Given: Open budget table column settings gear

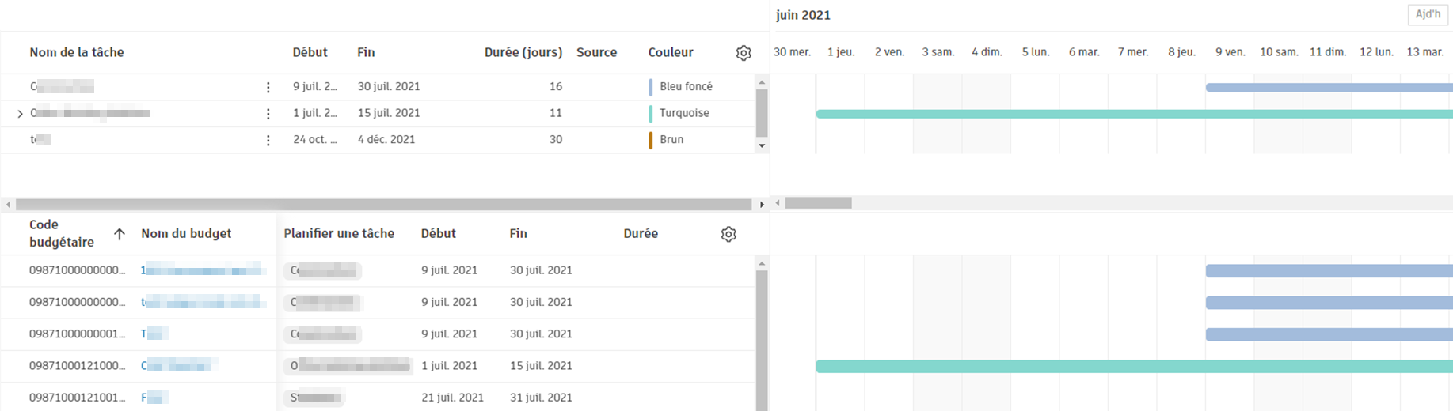Looking at the screenshot, I should pyautogui.click(x=728, y=234).
